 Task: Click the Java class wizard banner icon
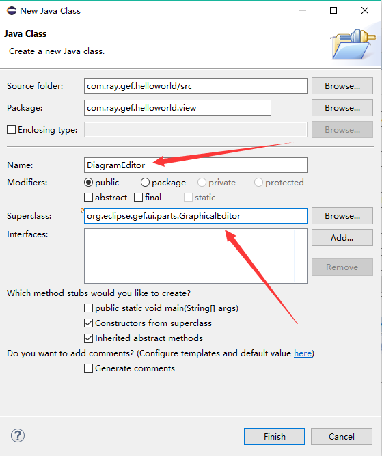click(x=354, y=44)
